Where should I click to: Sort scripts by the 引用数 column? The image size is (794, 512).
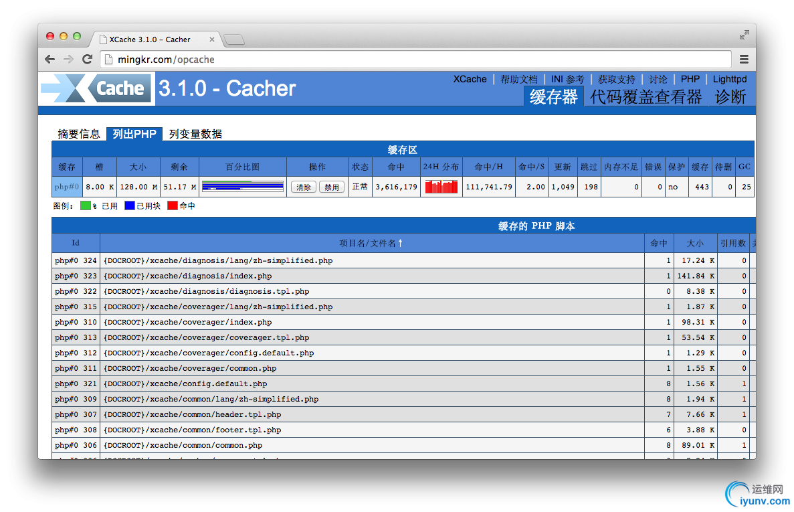(x=732, y=243)
